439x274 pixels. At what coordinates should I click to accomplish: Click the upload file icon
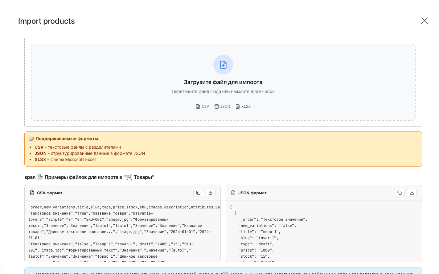pos(223,65)
